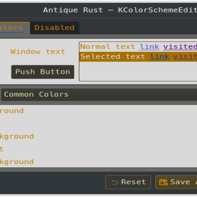Viewport: 197px width, 197px height.
Task: Click the blue link in Normal text row
Action: [149, 47]
